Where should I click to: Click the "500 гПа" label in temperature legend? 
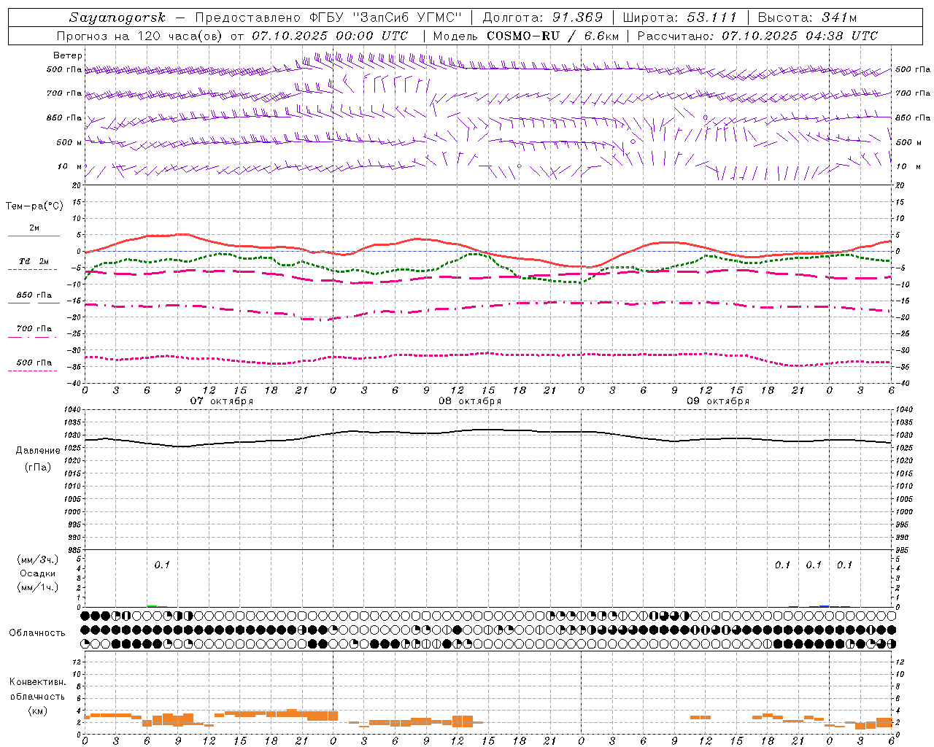coord(34,363)
